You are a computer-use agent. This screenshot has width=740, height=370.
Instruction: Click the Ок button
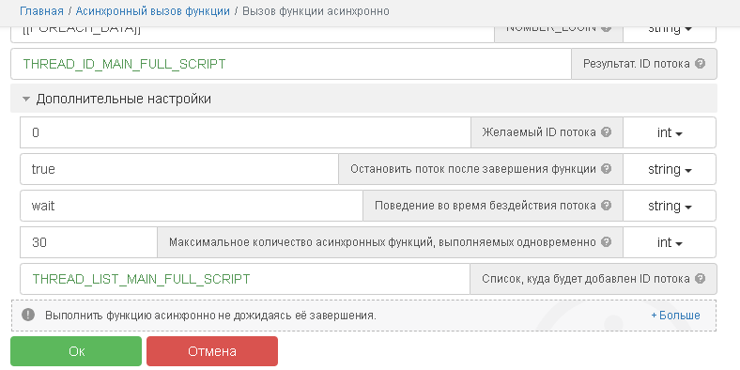(x=76, y=351)
